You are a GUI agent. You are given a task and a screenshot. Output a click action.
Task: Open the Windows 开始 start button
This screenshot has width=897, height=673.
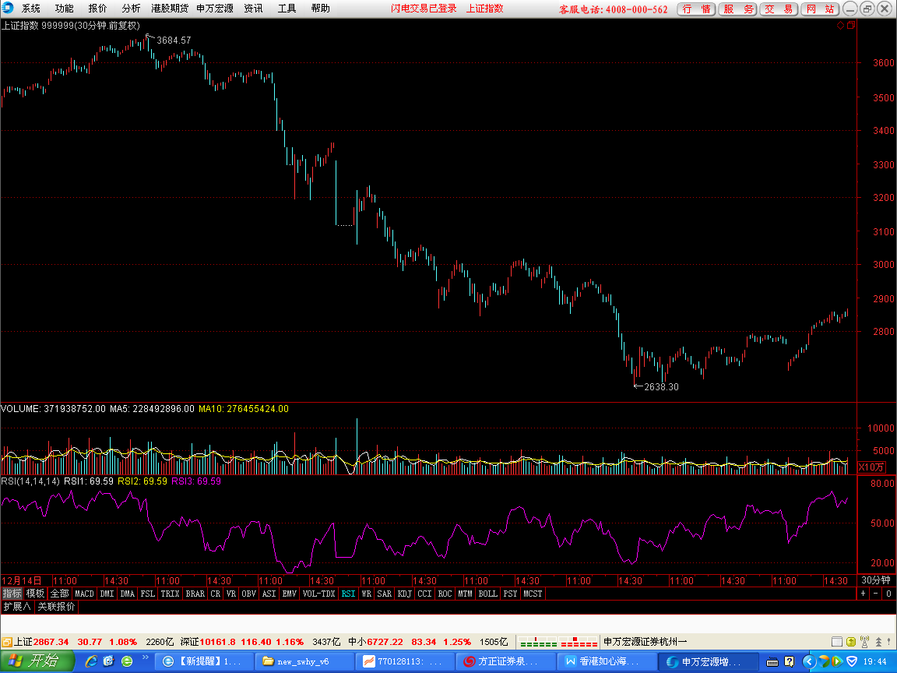pos(37,661)
